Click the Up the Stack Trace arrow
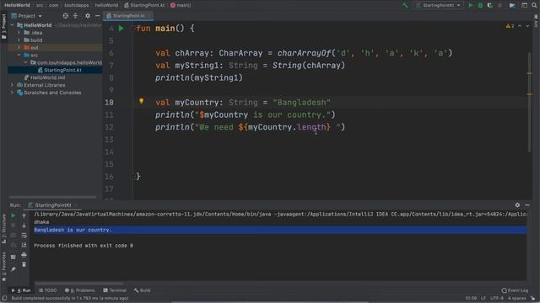 pyautogui.click(x=24, y=215)
